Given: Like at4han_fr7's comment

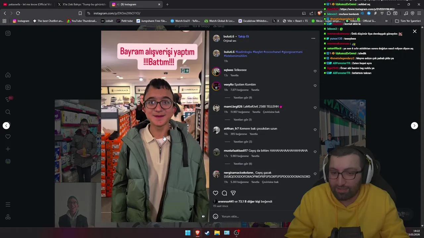Looking at the screenshot, I should point(315,130).
